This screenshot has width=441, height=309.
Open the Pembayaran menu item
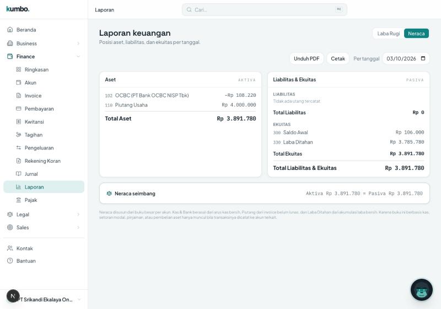pos(44,108)
